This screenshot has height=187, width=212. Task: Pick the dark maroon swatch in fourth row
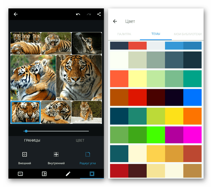156,97
